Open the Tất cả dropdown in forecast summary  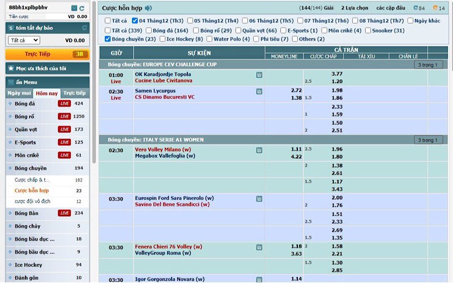point(24,40)
